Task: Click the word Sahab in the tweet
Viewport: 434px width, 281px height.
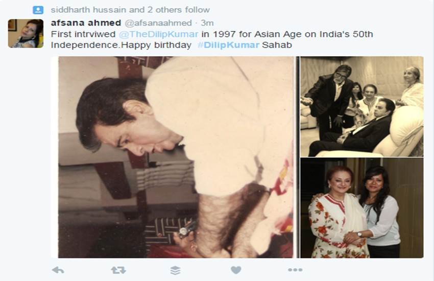Action: pos(277,45)
